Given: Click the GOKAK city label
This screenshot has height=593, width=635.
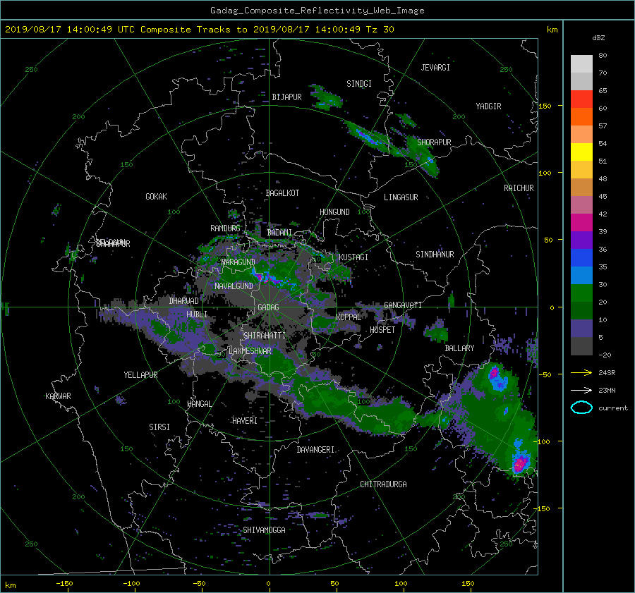Looking at the screenshot, I should (x=156, y=197).
